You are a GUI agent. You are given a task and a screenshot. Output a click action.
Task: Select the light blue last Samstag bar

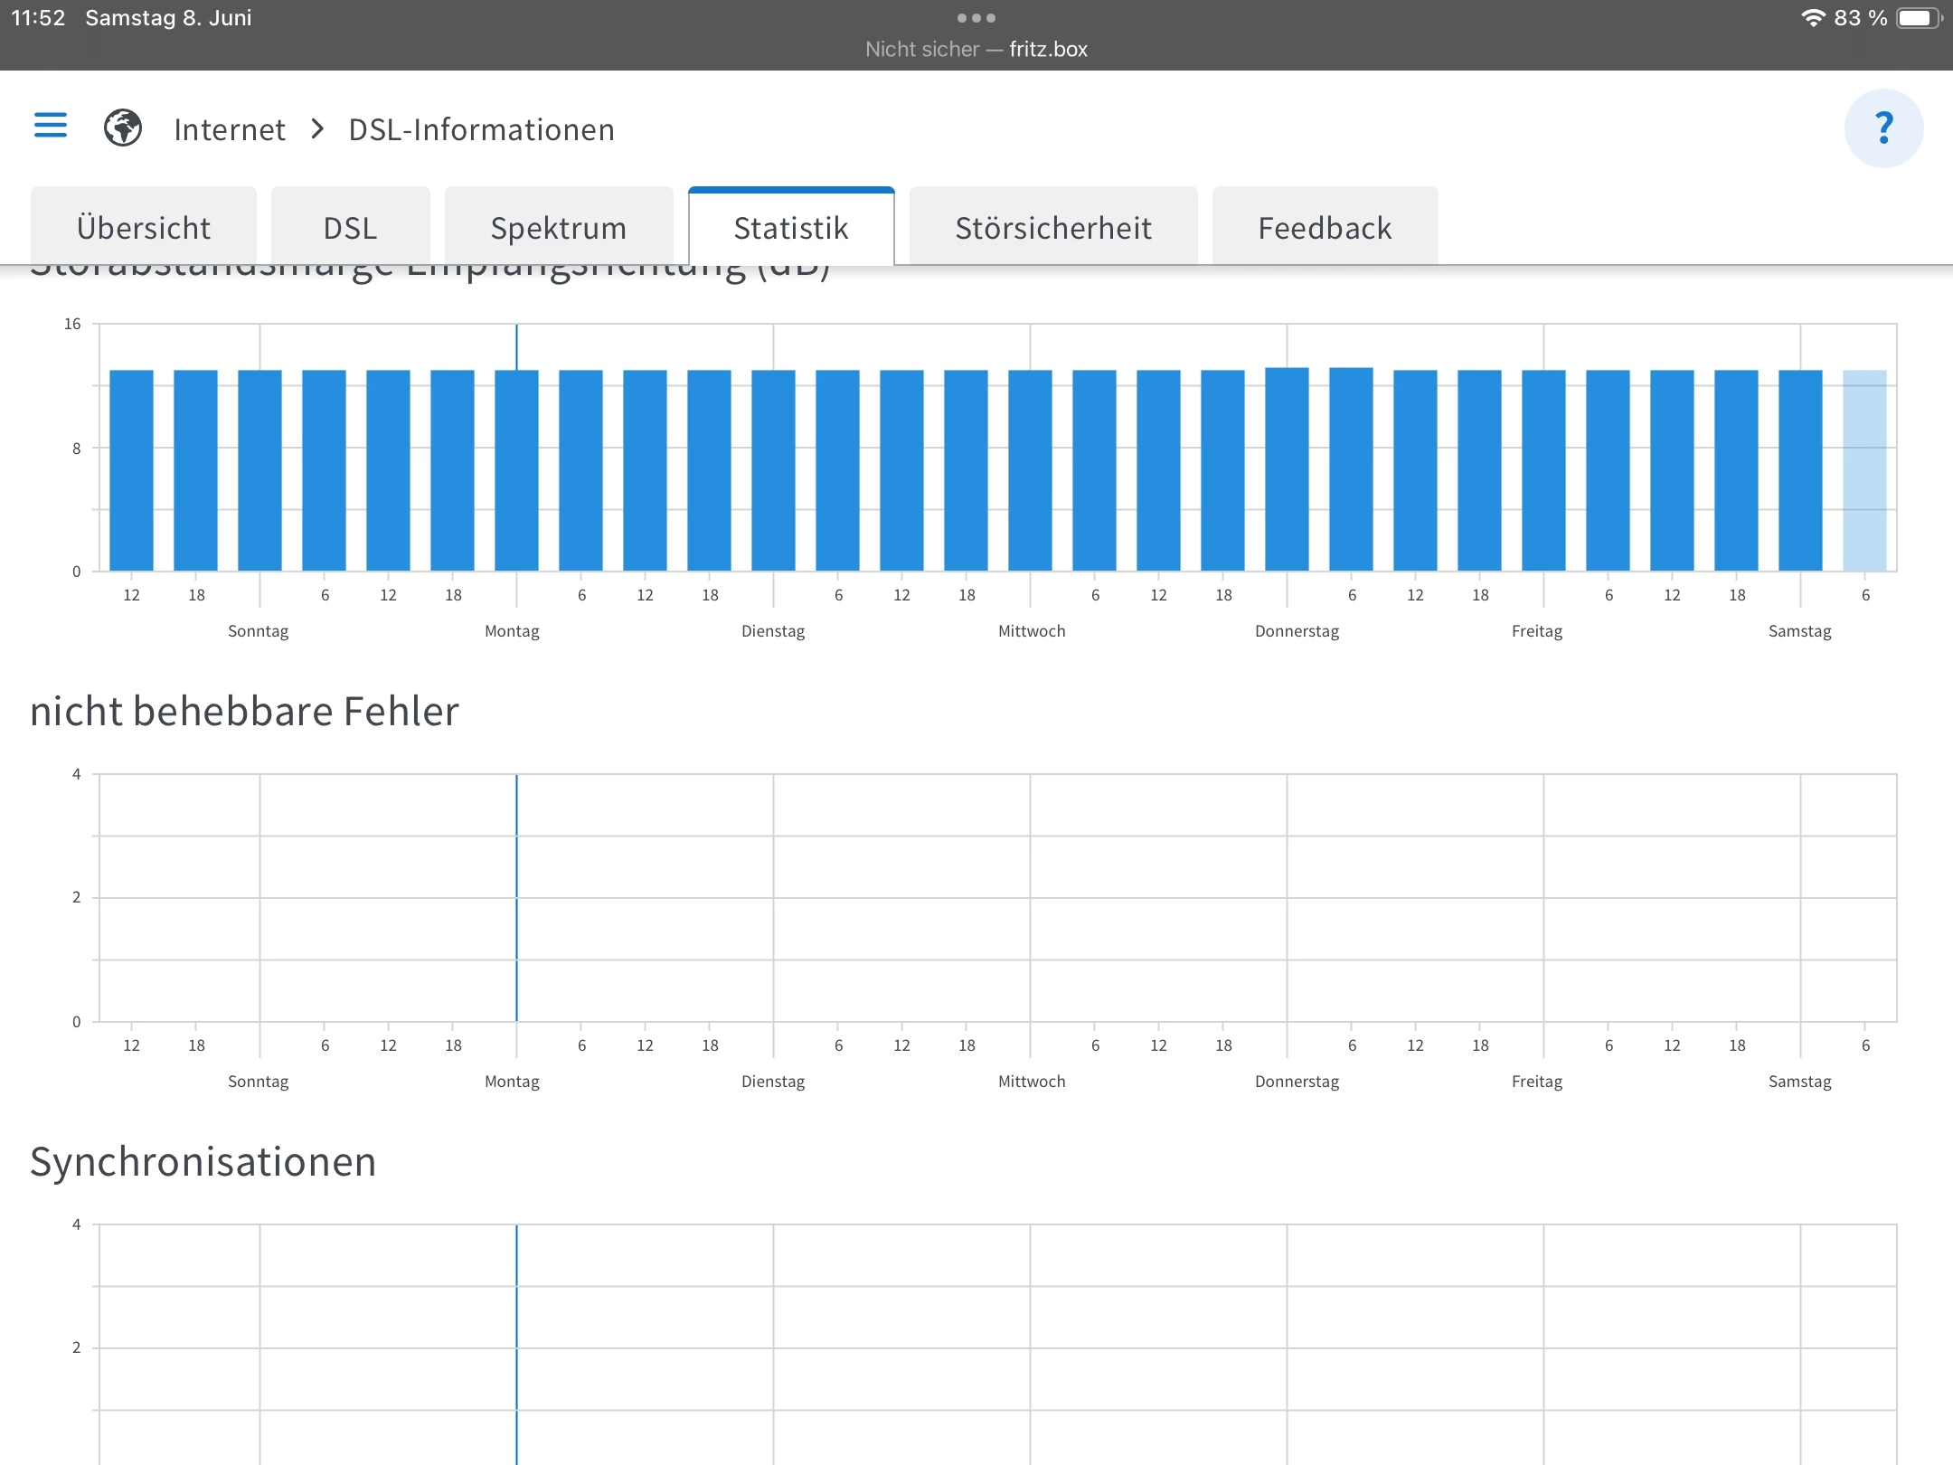[1864, 470]
